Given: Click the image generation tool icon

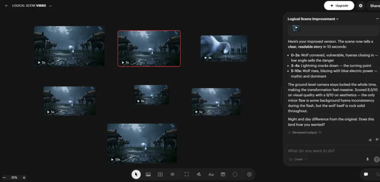Looking at the screenshot, I should pyautogui.click(x=148, y=174).
